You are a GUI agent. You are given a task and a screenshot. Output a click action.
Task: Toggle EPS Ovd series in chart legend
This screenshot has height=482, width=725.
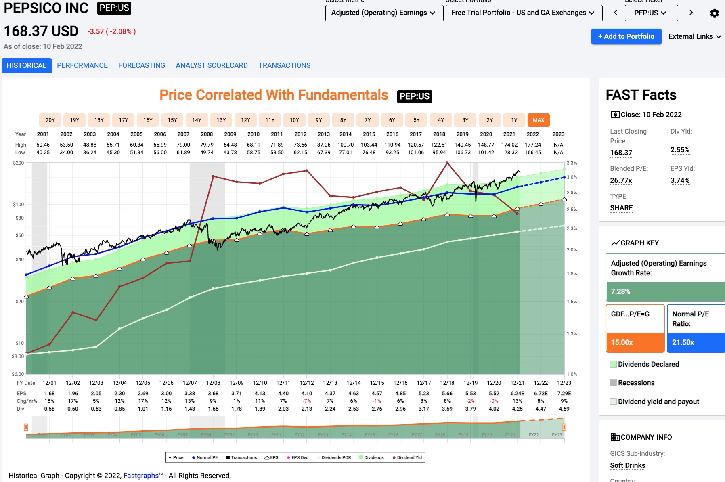pos(298,457)
